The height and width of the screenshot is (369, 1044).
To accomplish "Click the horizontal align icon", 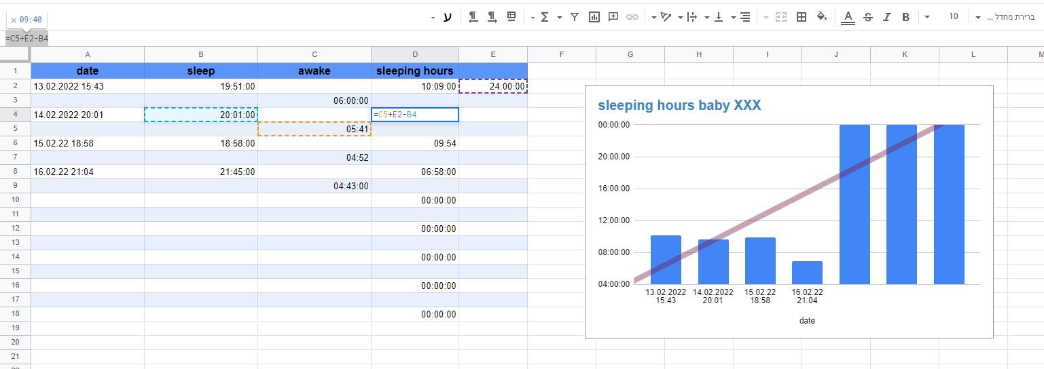I will pos(745,17).
